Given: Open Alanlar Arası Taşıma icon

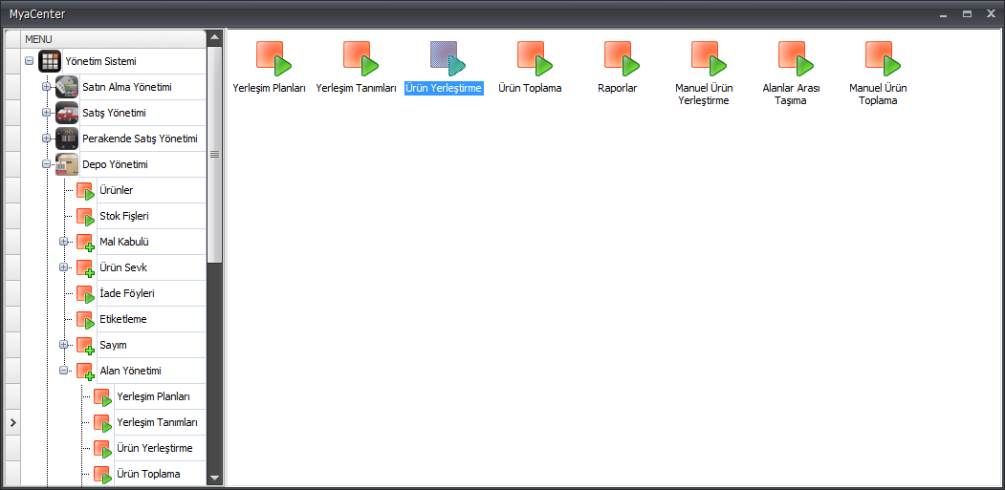Looking at the screenshot, I should (x=796, y=58).
